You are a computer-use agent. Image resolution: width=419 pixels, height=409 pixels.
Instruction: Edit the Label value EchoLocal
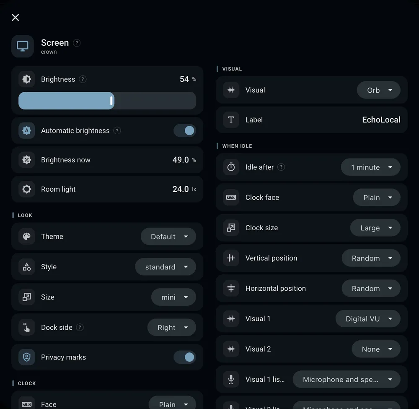coord(381,120)
